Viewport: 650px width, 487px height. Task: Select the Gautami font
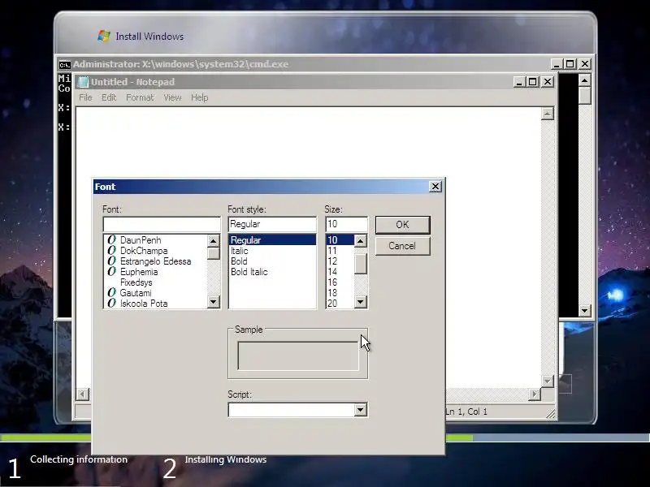[155, 293]
